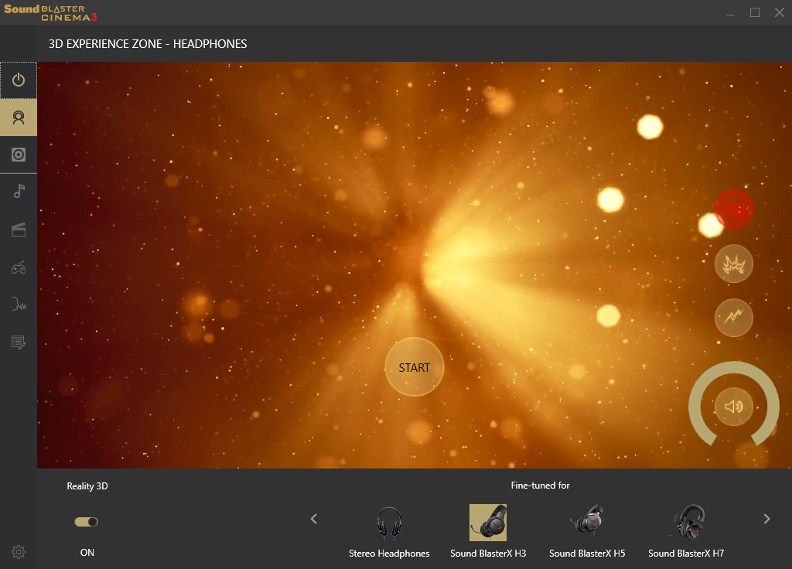792x569 pixels.
Task: Maximize the Sound Blaster Cinema window
Action: [755, 12]
